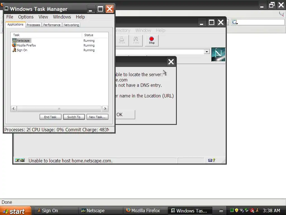Screen dimensions: 286x215
Task: Click the green arrow hardware tray icon
Action: click(x=247, y=211)
